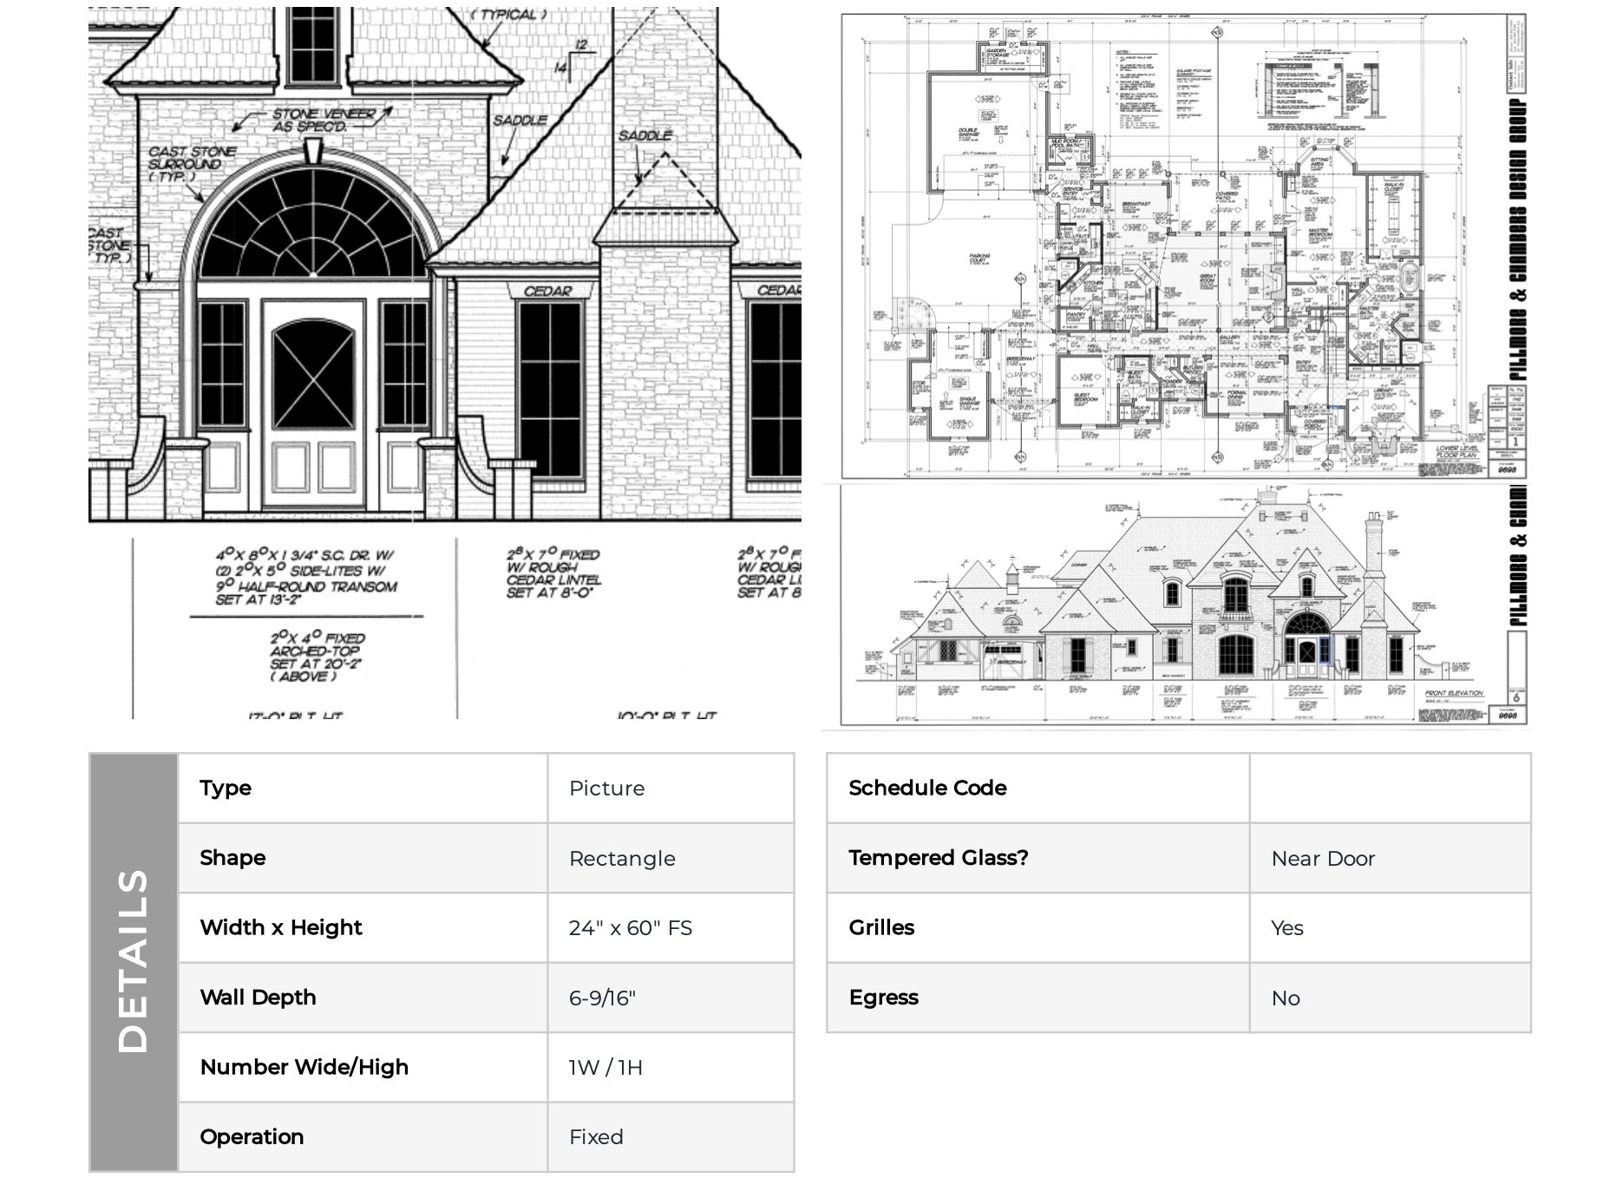Click the '2⁰ x 4⁰ FIXED ARCHED-TOP' note
Image resolution: width=1610 pixels, height=1178 pixels.
pyautogui.click(x=317, y=657)
